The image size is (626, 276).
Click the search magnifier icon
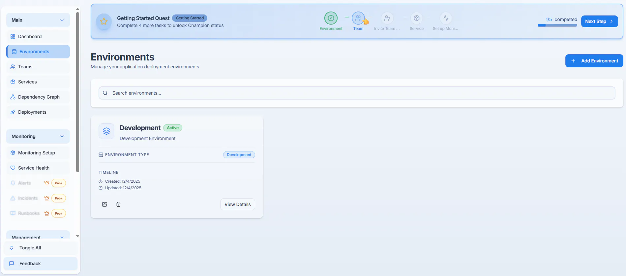coord(105,93)
